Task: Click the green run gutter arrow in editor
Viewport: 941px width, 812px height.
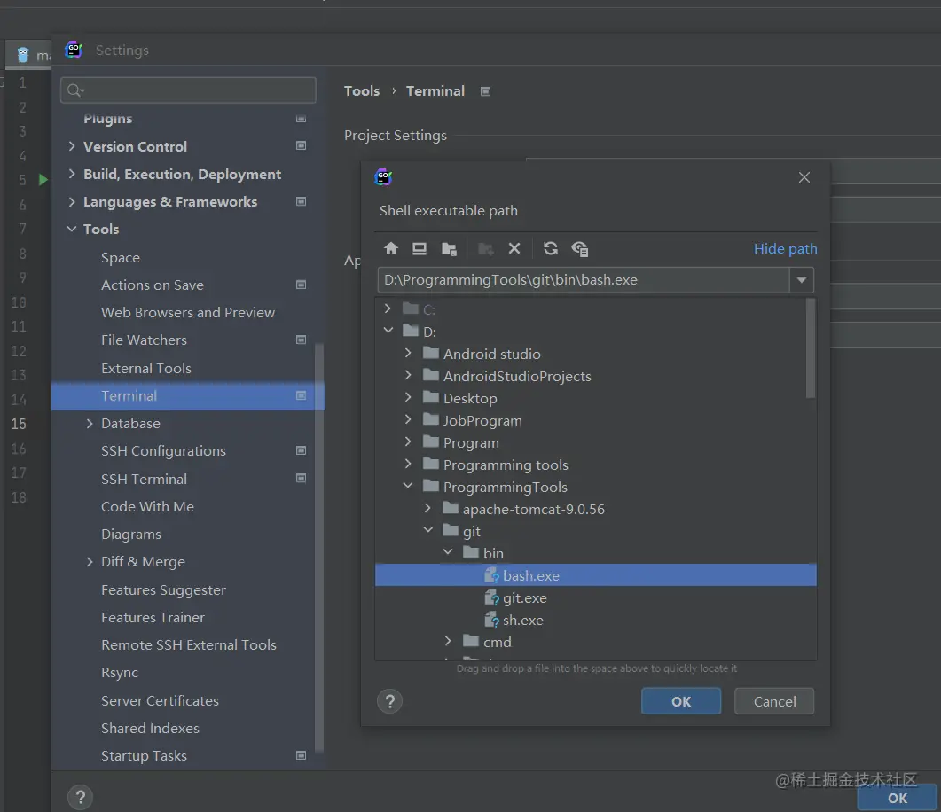Action: point(43,179)
